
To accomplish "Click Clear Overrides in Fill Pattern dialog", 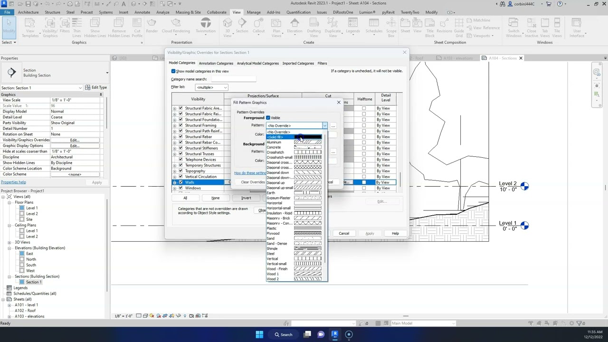I will 253,182.
